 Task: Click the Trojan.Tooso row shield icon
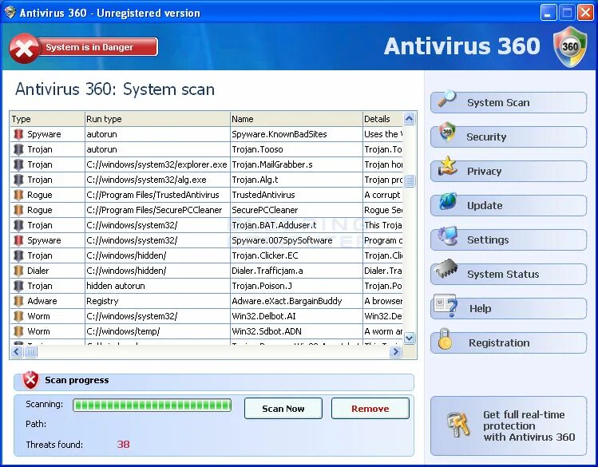point(18,149)
